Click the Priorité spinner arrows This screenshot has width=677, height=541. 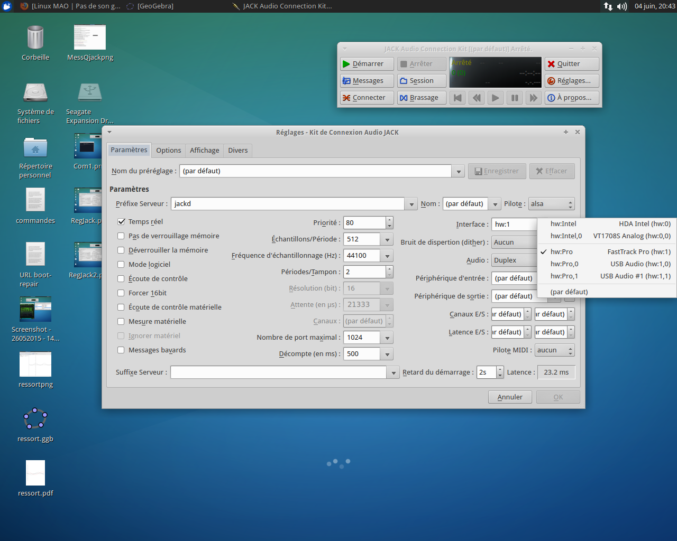coord(389,223)
